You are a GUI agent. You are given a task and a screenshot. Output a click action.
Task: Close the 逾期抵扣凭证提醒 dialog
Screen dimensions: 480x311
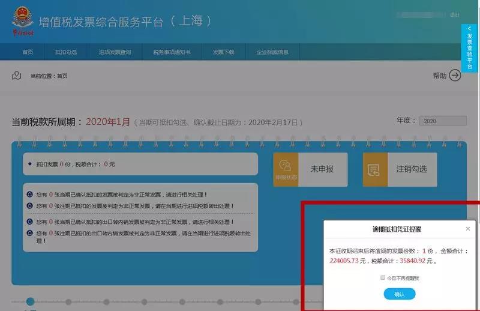click(x=468, y=229)
